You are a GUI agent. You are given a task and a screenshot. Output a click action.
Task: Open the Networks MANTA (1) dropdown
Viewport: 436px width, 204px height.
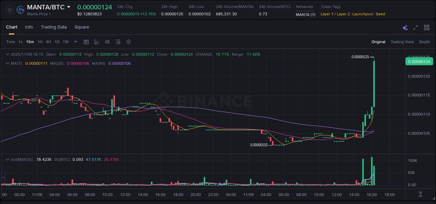[x=305, y=14]
